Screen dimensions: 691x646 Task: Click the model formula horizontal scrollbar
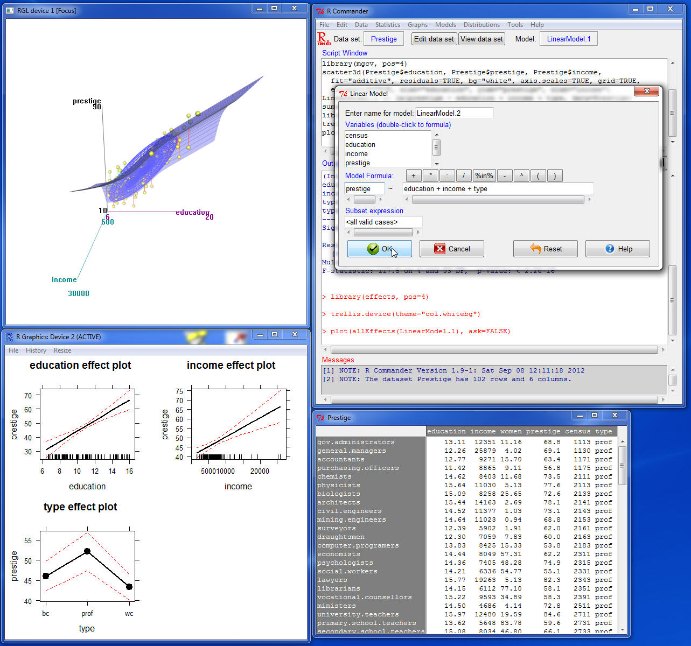pyautogui.click(x=498, y=200)
